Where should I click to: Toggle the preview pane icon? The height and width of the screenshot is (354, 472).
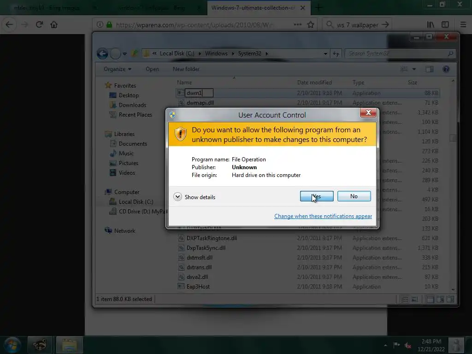point(430,69)
